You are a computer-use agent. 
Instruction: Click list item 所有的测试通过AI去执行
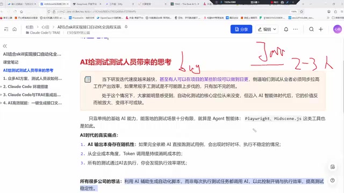(137, 163)
